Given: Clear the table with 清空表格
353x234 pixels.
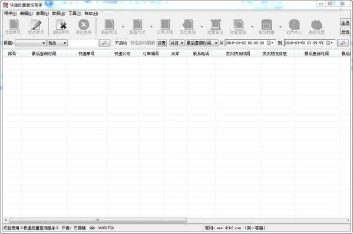Looking at the screenshot, I should point(84,27).
